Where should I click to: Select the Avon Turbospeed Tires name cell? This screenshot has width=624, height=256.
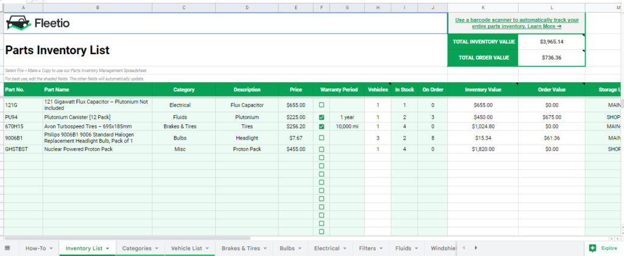pos(97,127)
